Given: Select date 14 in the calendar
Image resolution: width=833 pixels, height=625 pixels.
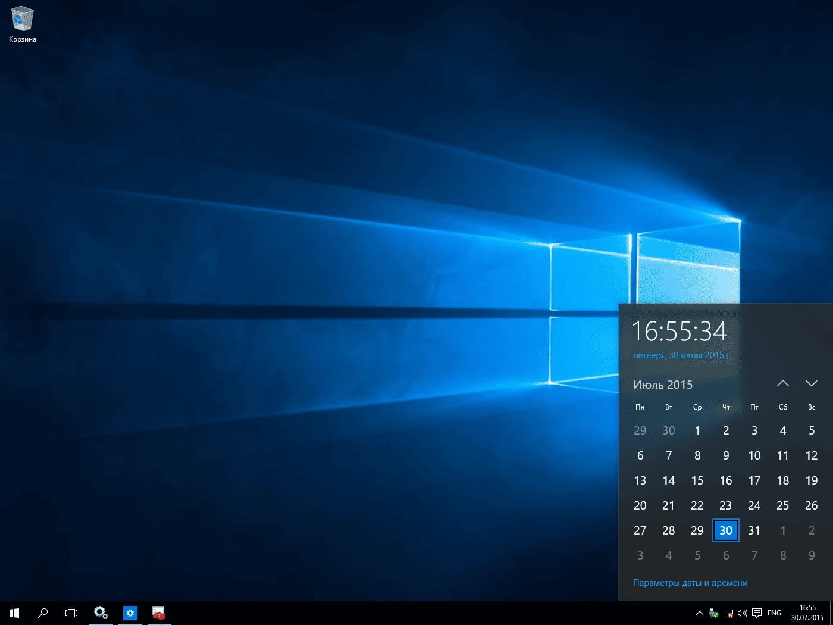Looking at the screenshot, I should 669,480.
